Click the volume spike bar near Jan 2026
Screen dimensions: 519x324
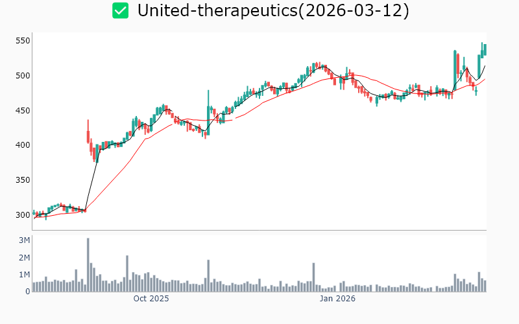click(x=313, y=277)
